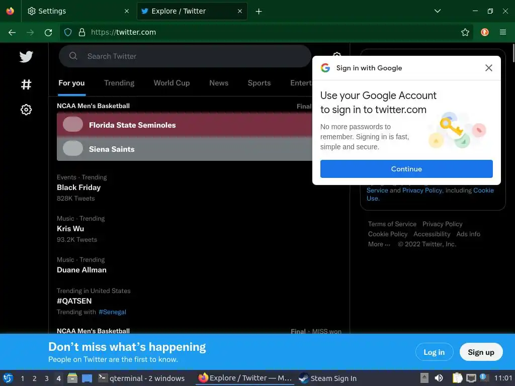
Task: Click the search magnifier icon
Action: click(73, 56)
